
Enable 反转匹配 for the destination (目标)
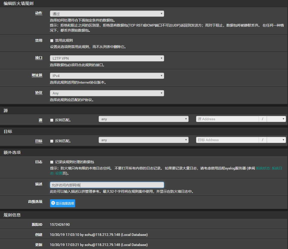tap(52, 141)
